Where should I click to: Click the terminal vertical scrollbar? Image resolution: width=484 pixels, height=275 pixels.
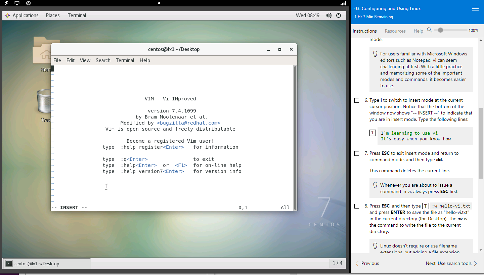point(295,138)
